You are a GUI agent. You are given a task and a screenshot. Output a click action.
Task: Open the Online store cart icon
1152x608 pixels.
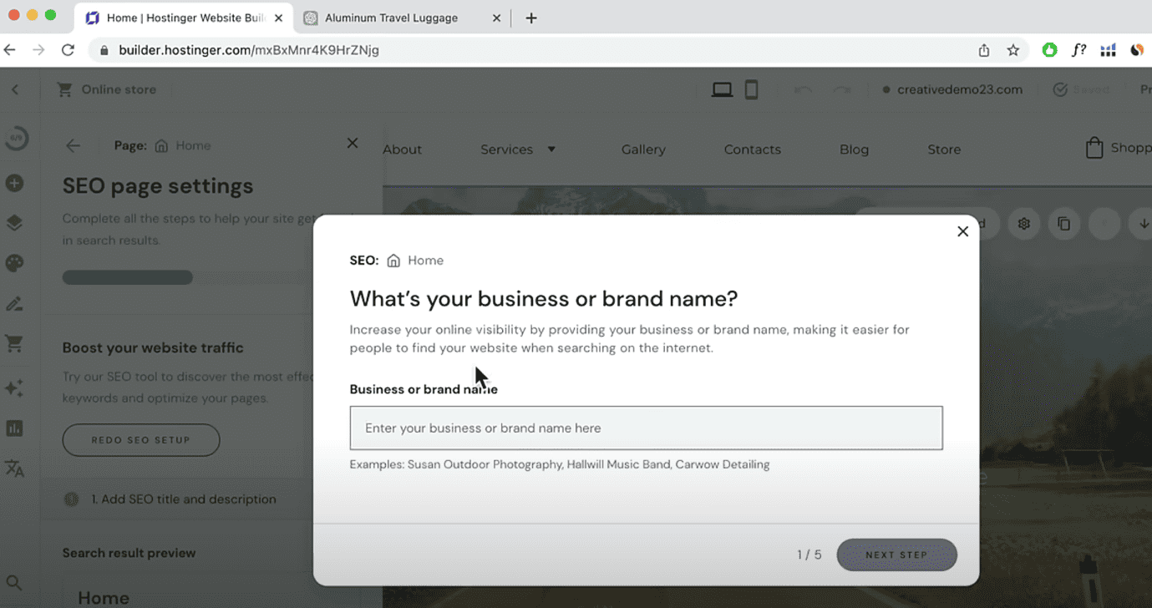(x=64, y=89)
